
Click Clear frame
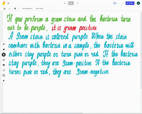click(x=39, y=9)
